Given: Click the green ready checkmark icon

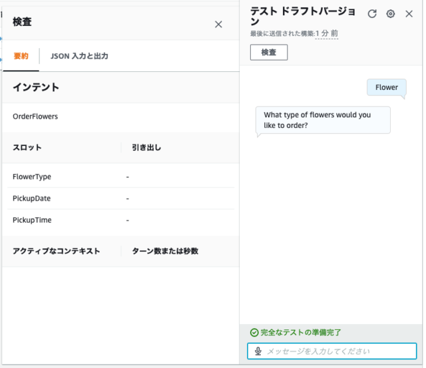Looking at the screenshot, I should pyautogui.click(x=254, y=333).
